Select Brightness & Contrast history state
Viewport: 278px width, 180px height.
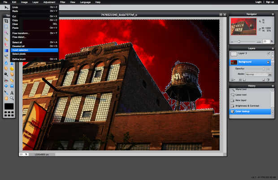250,106
